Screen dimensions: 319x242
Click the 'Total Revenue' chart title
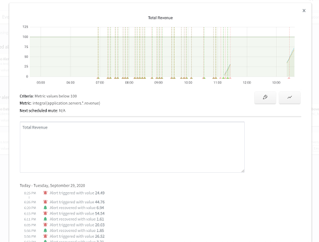(x=160, y=18)
